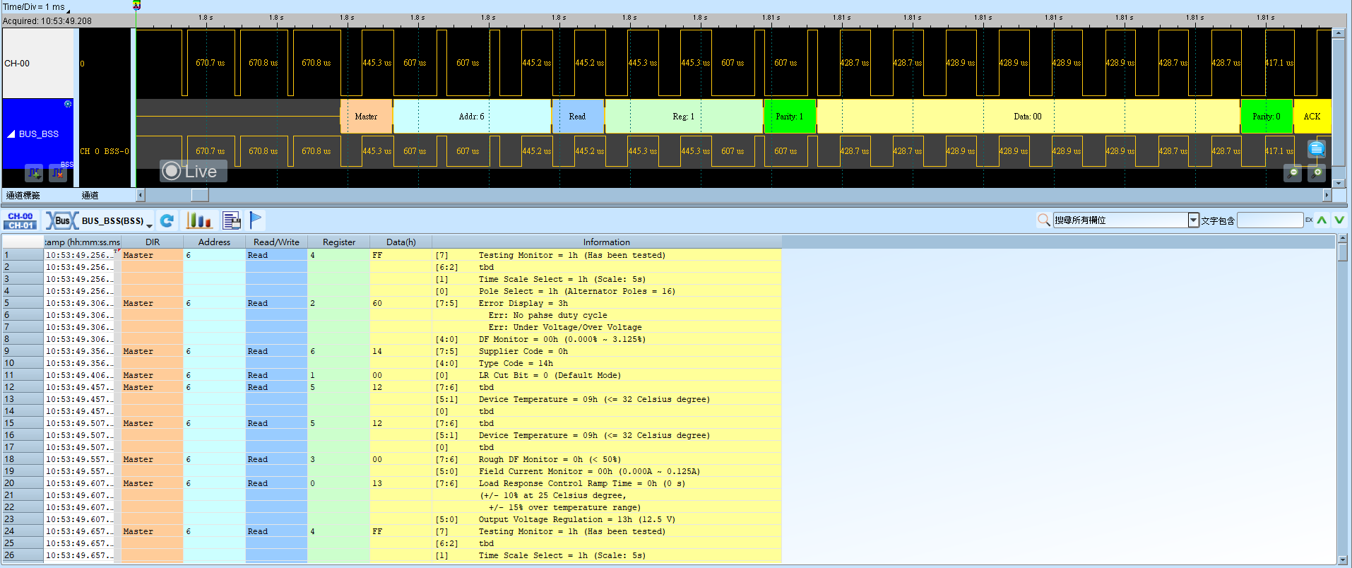Jump to previous search result arrow
1352x568 pixels.
(1322, 220)
